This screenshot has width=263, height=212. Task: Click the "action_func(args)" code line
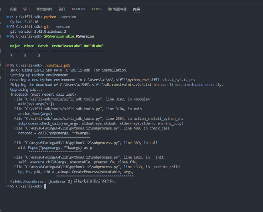point(35,114)
